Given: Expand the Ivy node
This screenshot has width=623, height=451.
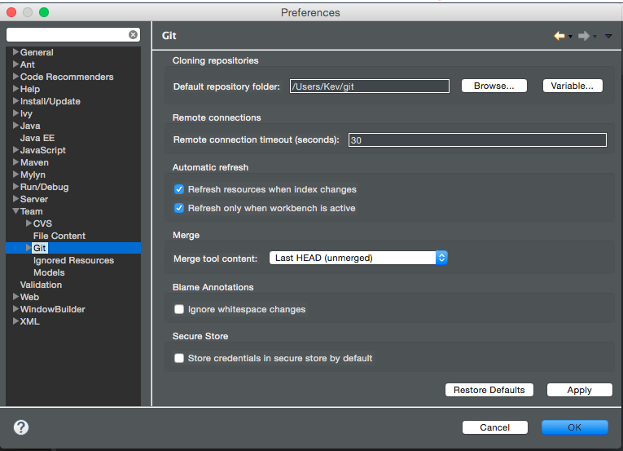Looking at the screenshot, I should pos(16,113).
